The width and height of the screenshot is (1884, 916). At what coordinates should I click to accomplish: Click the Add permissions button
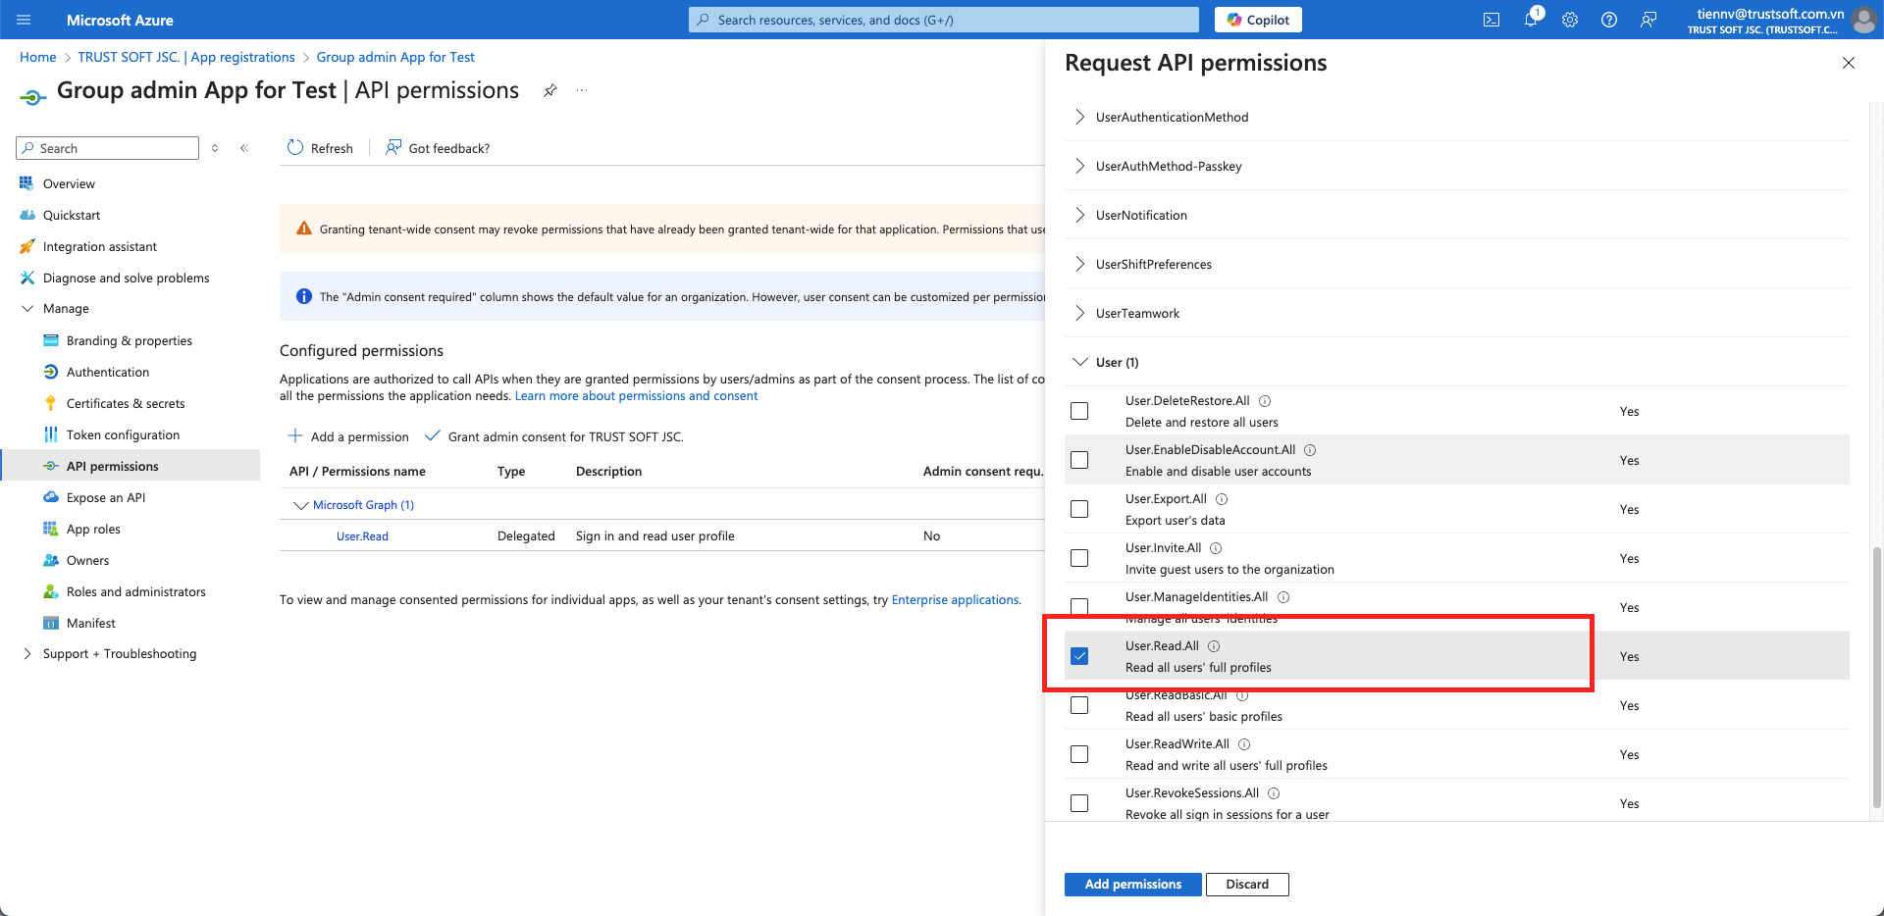[x=1132, y=885]
